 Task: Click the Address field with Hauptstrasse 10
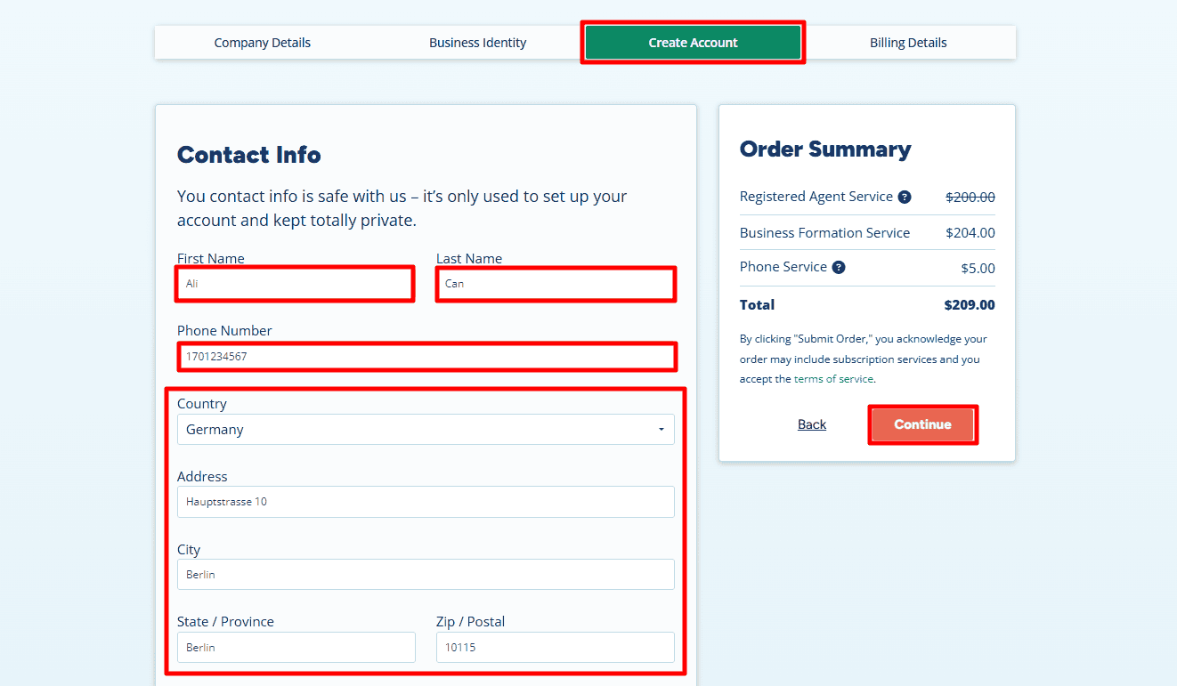click(426, 502)
